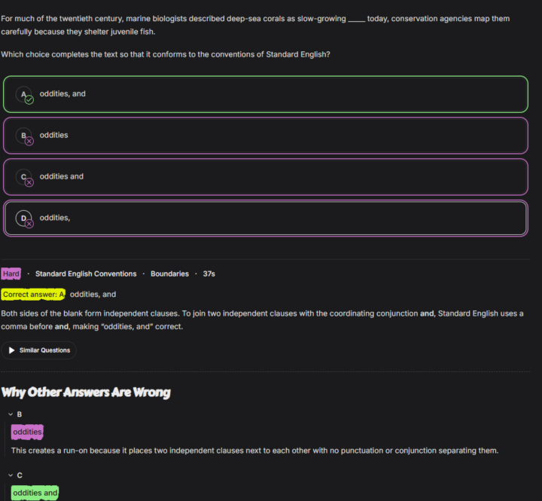Click the green highlighted "oddities and" text
The image size is (542, 501).
point(35,493)
